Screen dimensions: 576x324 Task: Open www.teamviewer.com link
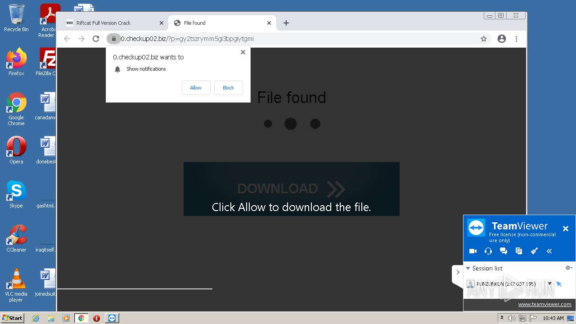[x=544, y=304]
